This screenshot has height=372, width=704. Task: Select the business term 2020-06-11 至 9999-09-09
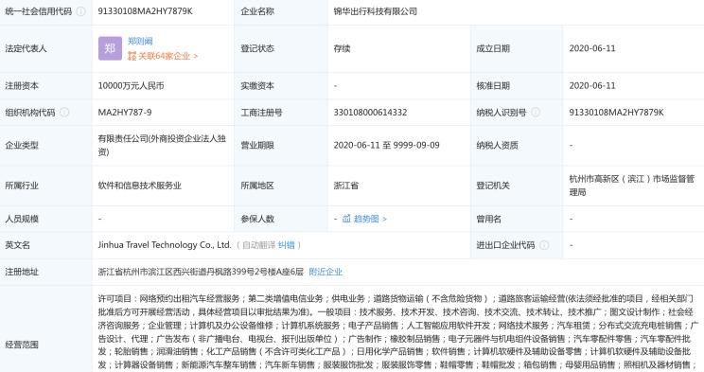click(386, 145)
